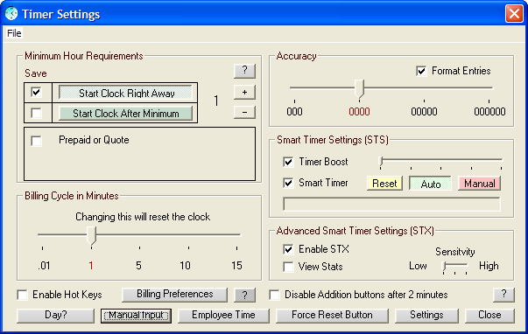Click the plus button to increase minimum hours
This screenshot has width=528, height=334.
tap(244, 92)
